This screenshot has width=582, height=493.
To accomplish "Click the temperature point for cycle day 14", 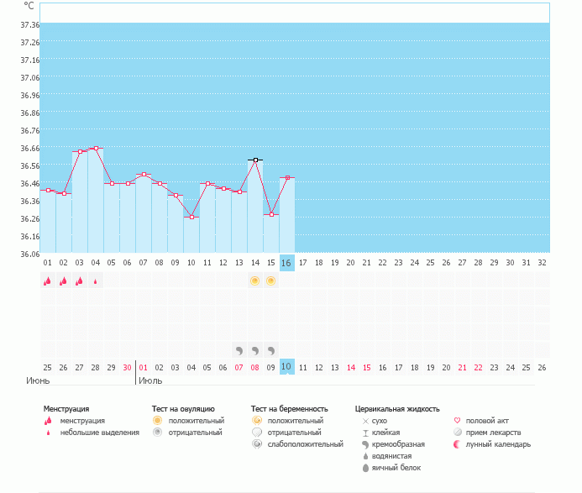I will point(254,160).
